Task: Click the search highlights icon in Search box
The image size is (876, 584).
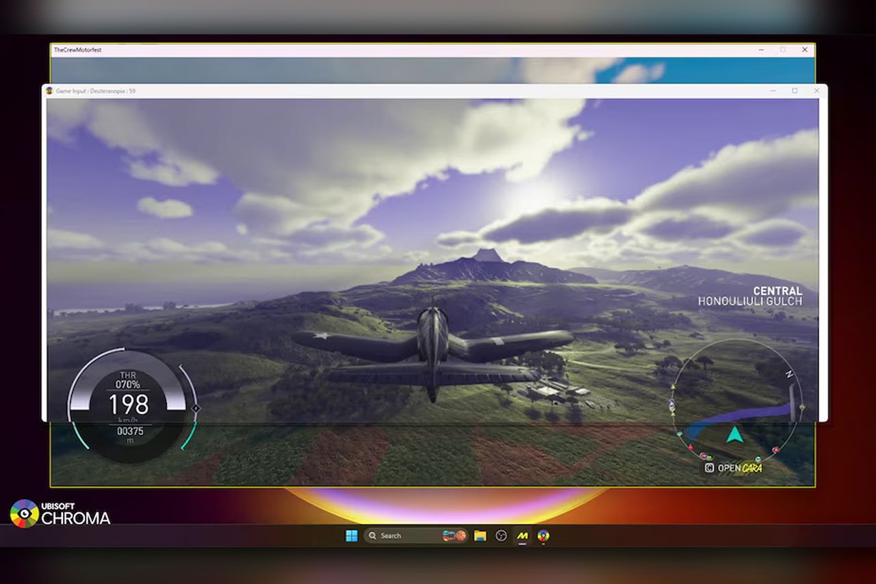Action: point(454,535)
